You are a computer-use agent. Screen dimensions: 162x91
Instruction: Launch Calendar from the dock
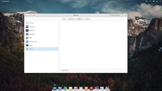pos(81,88)
